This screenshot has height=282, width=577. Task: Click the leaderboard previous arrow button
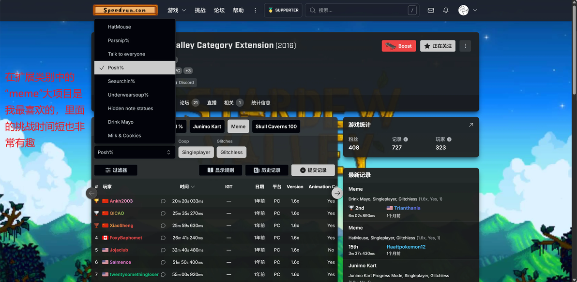pos(91,193)
